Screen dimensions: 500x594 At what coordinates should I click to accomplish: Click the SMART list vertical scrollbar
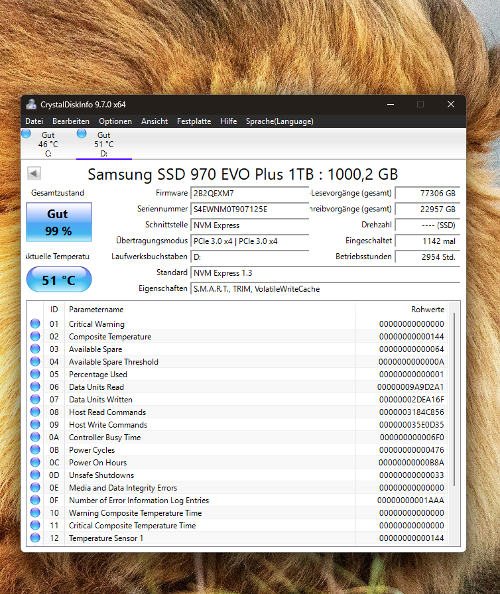454,400
